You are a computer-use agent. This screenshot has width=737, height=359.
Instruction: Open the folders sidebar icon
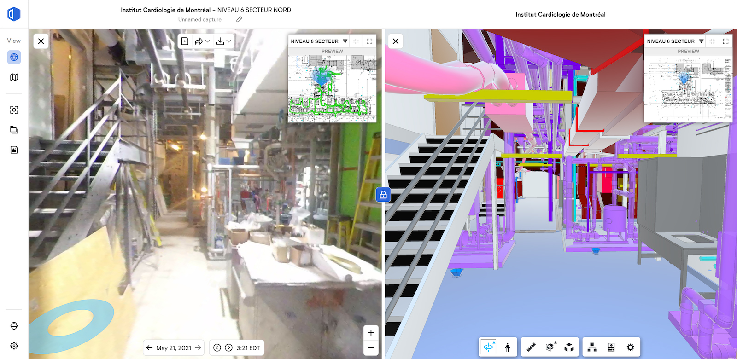click(14, 130)
